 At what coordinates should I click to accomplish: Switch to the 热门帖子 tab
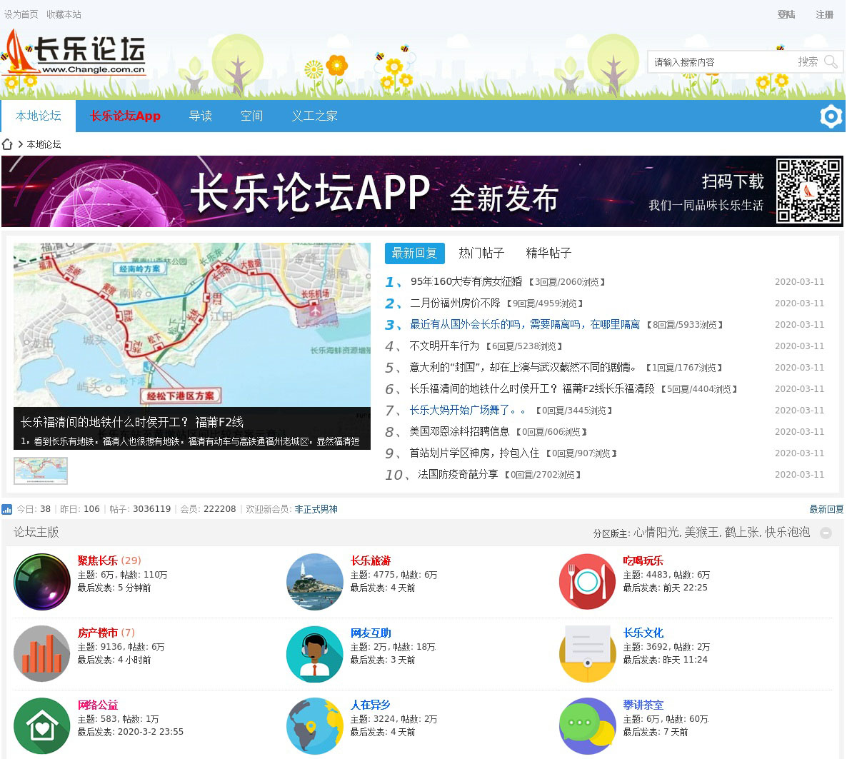481,253
